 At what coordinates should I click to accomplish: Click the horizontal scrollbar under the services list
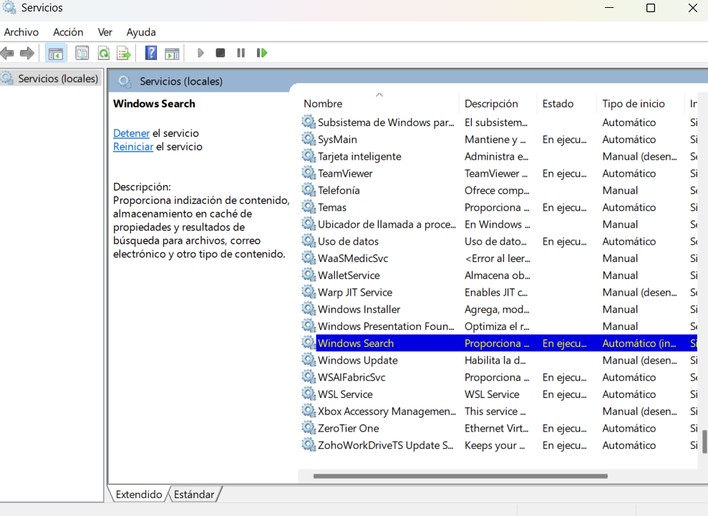[x=460, y=476]
